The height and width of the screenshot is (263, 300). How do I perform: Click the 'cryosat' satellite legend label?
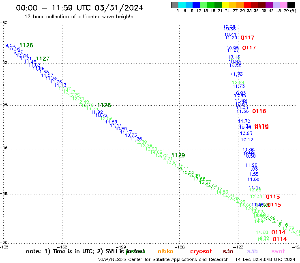(201, 252)
